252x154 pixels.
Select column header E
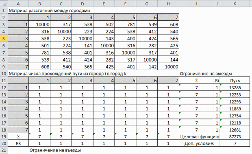[104, 4]
